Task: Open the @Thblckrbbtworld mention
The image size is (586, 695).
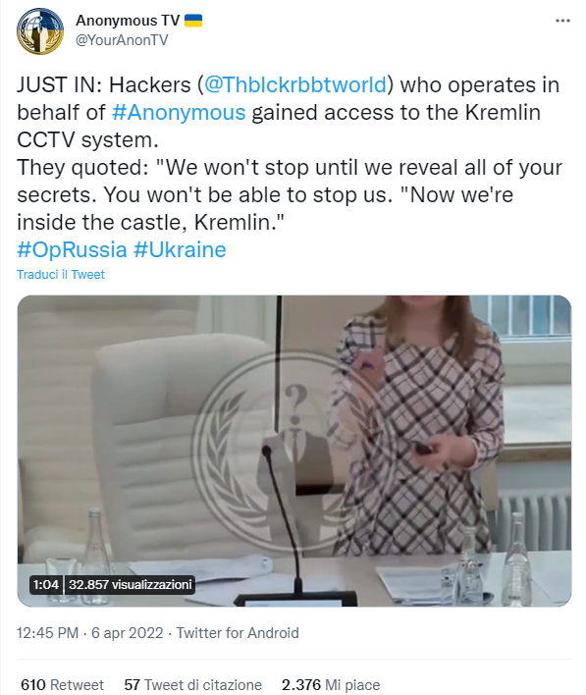Action: [295, 84]
